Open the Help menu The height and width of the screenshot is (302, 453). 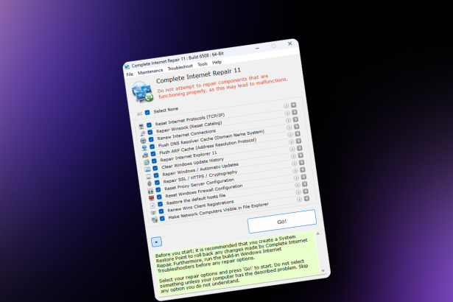[x=217, y=63]
